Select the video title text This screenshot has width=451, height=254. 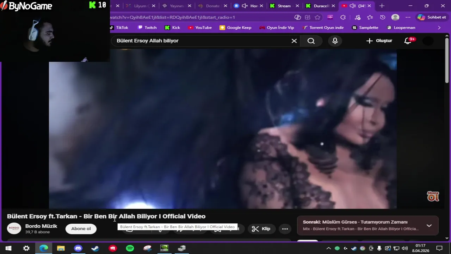click(x=106, y=216)
